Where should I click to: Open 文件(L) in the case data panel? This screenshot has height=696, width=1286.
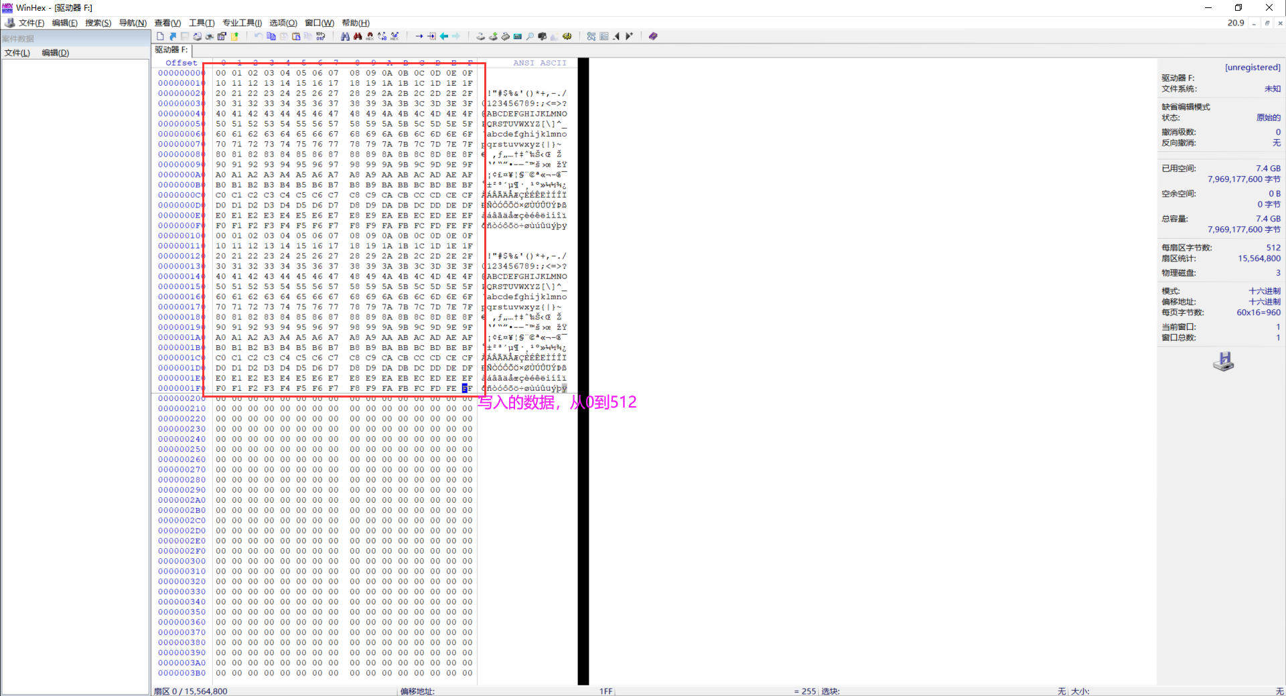17,53
